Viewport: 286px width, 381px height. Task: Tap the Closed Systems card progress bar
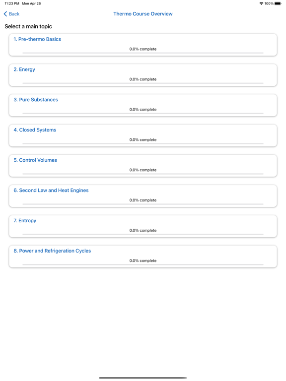[143, 143]
